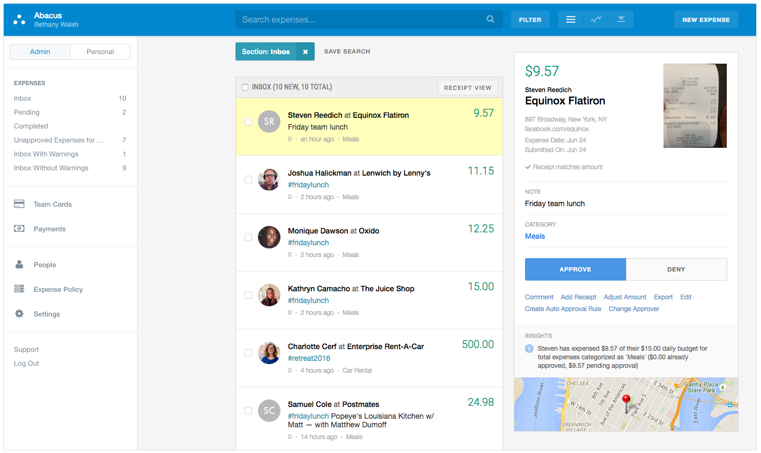Image resolution: width=761 pixels, height=453 pixels.
Task: Click the Settings gear icon
Action: pos(19,314)
